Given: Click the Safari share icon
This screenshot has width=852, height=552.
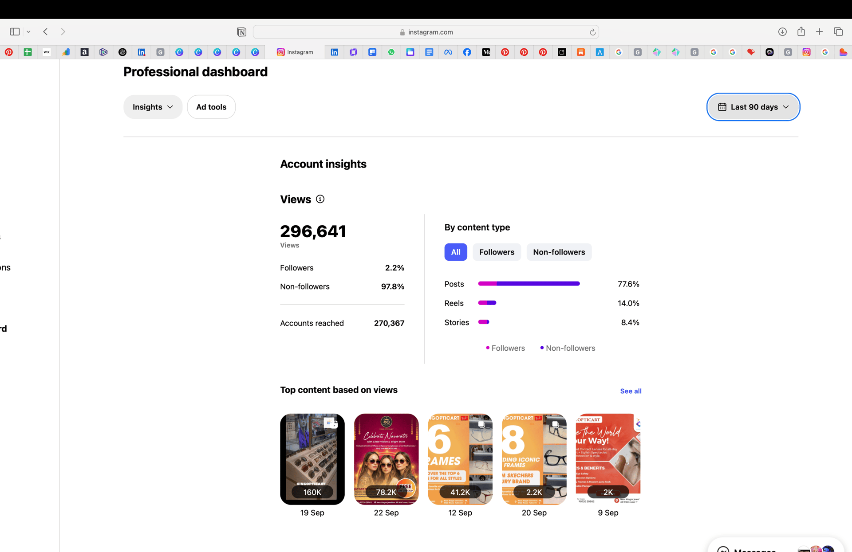Looking at the screenshot, I should coord(801,31).
